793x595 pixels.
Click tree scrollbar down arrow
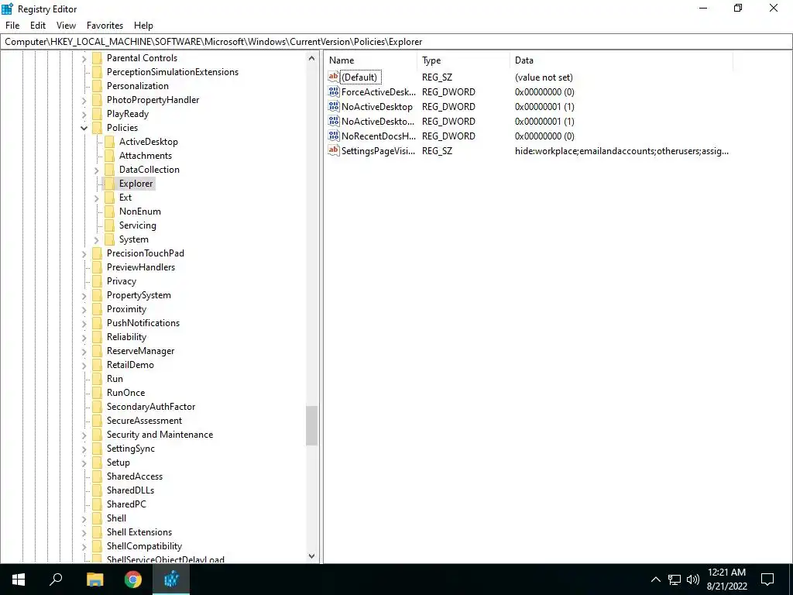[311, 556]
